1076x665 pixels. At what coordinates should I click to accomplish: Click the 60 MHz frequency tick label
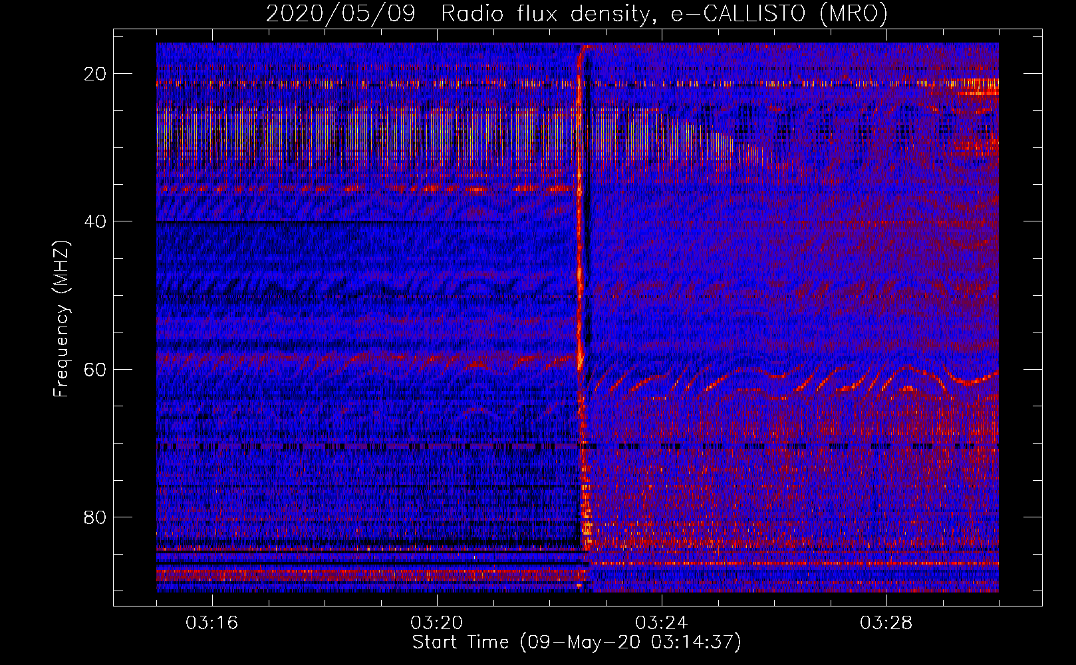pyautogui.click(x=95, y=369)
